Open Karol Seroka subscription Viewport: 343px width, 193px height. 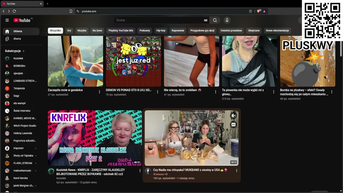pyautogui.click(x=21, y=178)
